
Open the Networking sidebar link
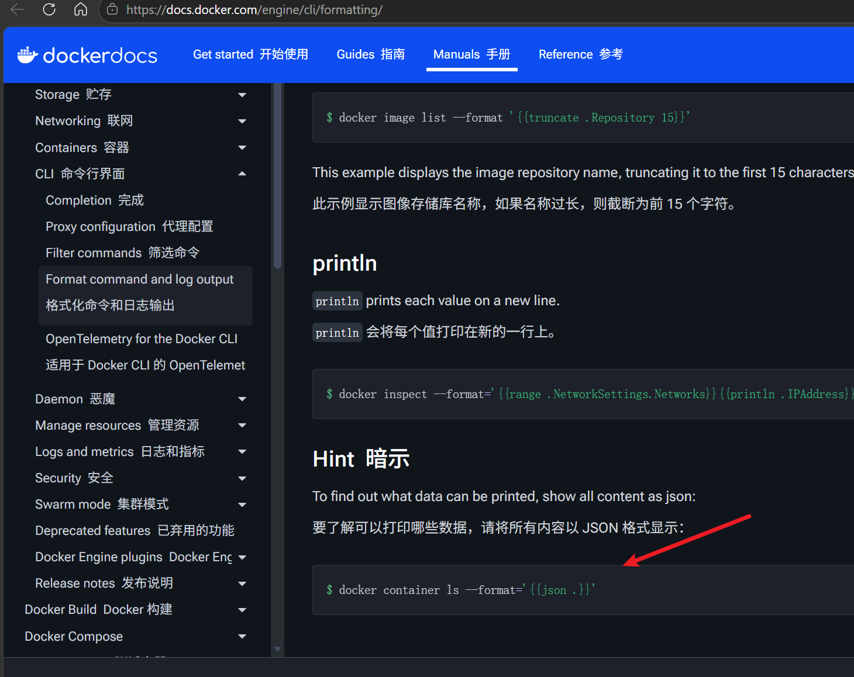[84, 121]
